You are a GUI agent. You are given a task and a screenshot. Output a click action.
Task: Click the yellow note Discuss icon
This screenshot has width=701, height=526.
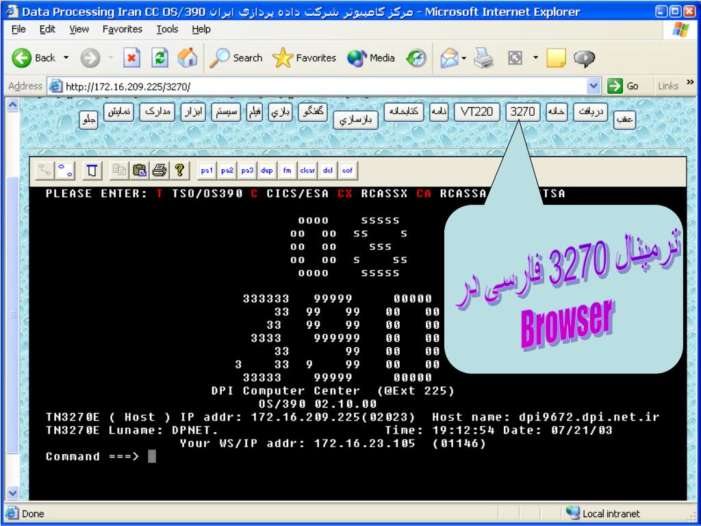click(x=556, y=58)
